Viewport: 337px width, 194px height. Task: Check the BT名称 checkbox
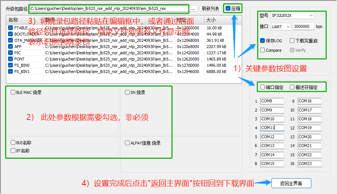click(13, 151)
